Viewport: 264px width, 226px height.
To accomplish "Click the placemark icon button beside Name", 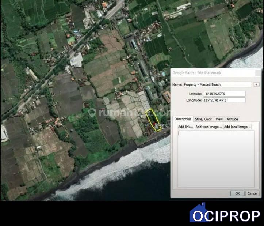I will (x=256, y=84).
